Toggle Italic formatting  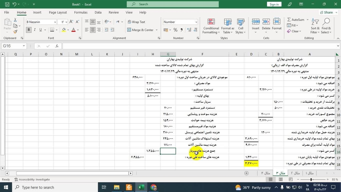coord(35,30)
